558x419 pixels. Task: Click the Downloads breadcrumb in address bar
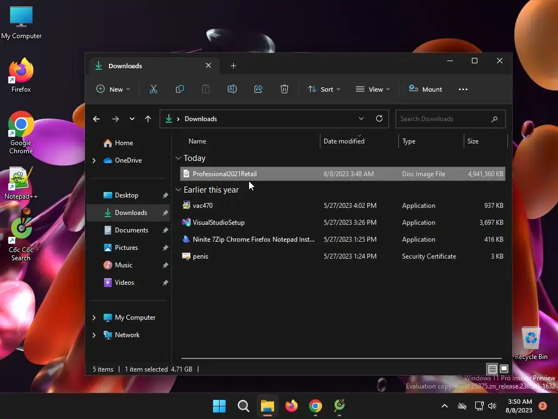(201, 119)
